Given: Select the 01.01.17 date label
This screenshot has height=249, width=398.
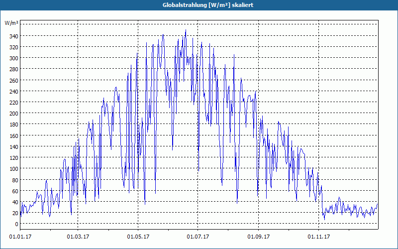Looking at the screenshot, I should (20, 237).
